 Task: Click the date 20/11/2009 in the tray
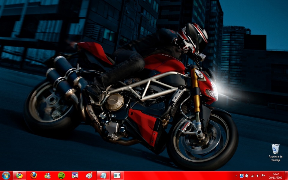click(x=275, y=178)
